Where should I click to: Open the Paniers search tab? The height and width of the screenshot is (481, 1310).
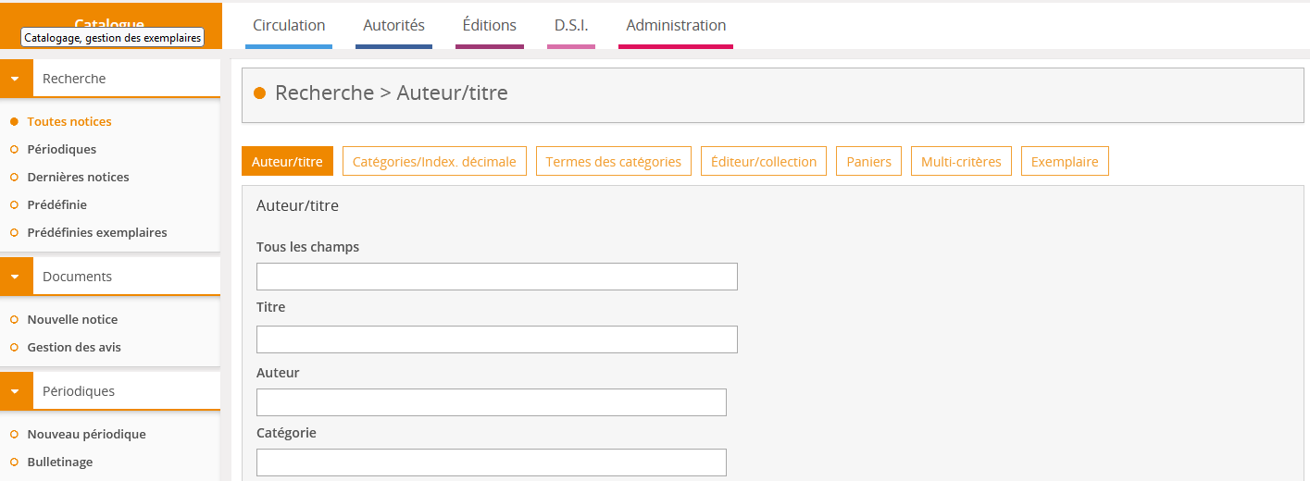coord(868,162)
